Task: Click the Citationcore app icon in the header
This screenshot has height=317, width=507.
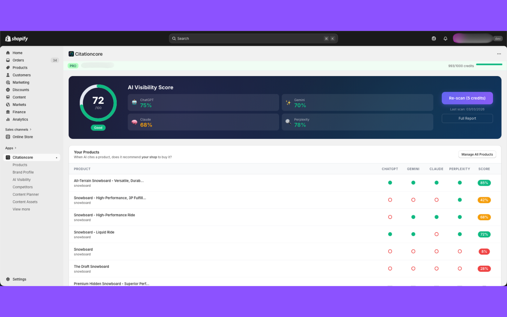Action: [71, 53]
